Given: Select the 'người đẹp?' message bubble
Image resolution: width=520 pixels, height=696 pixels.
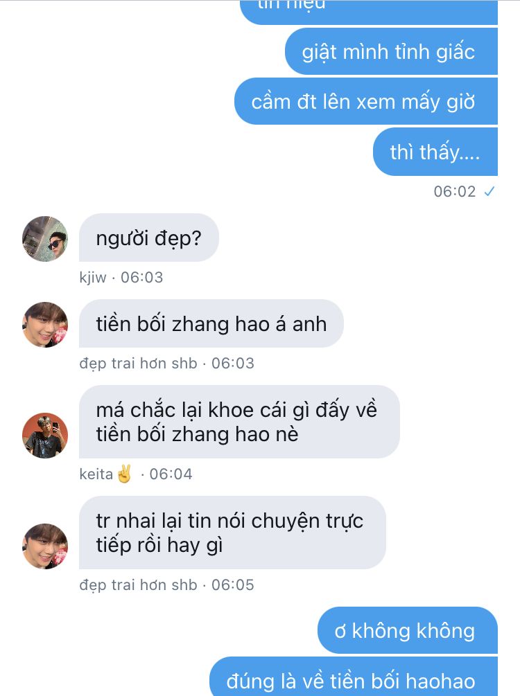Looking at the screenshot, I should point(149,238).
